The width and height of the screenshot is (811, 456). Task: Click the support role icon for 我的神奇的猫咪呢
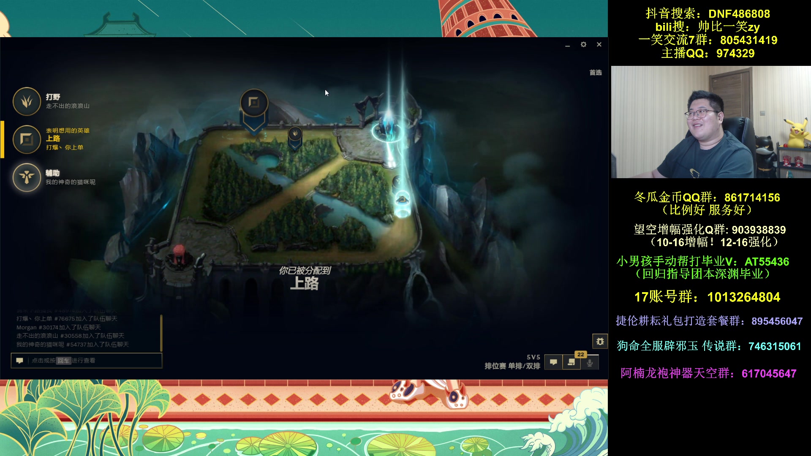(27, 177)
